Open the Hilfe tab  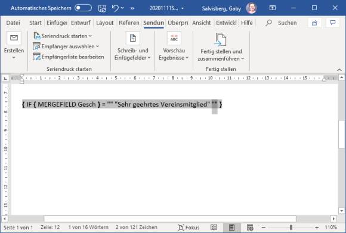[x=247, y=23]
